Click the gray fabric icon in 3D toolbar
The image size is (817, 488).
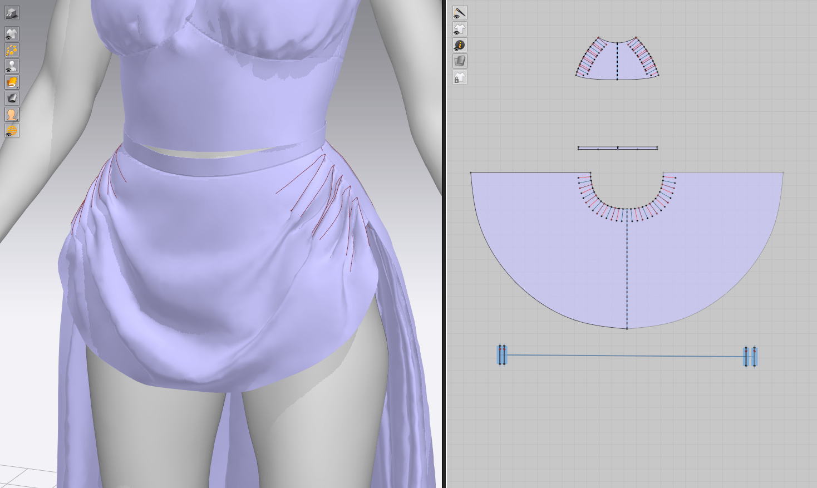click(x=12, y=98)
